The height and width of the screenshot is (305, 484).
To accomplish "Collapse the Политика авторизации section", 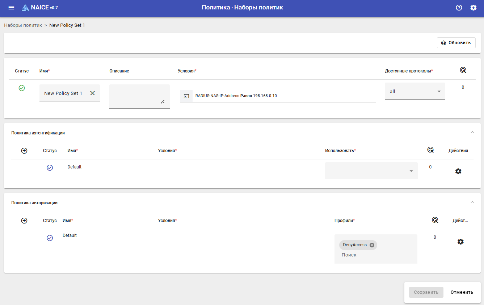I will [x=472, y=202].
